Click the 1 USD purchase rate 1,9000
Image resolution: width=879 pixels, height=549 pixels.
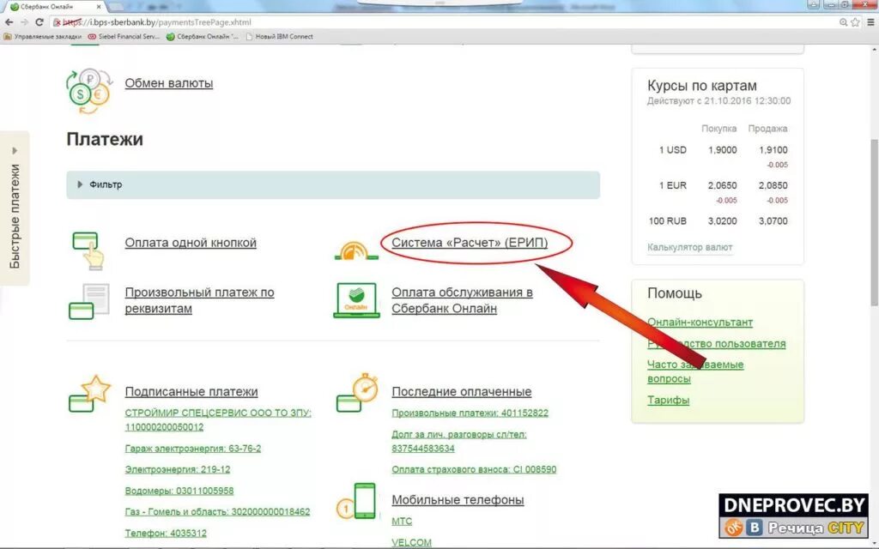pyautogui.click(x=722, y=150)
